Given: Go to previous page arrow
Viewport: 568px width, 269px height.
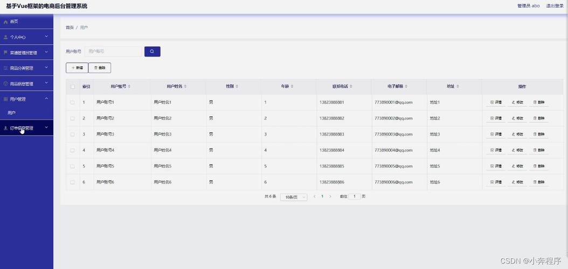Looking at the screenshot, I should click(314, 196).
